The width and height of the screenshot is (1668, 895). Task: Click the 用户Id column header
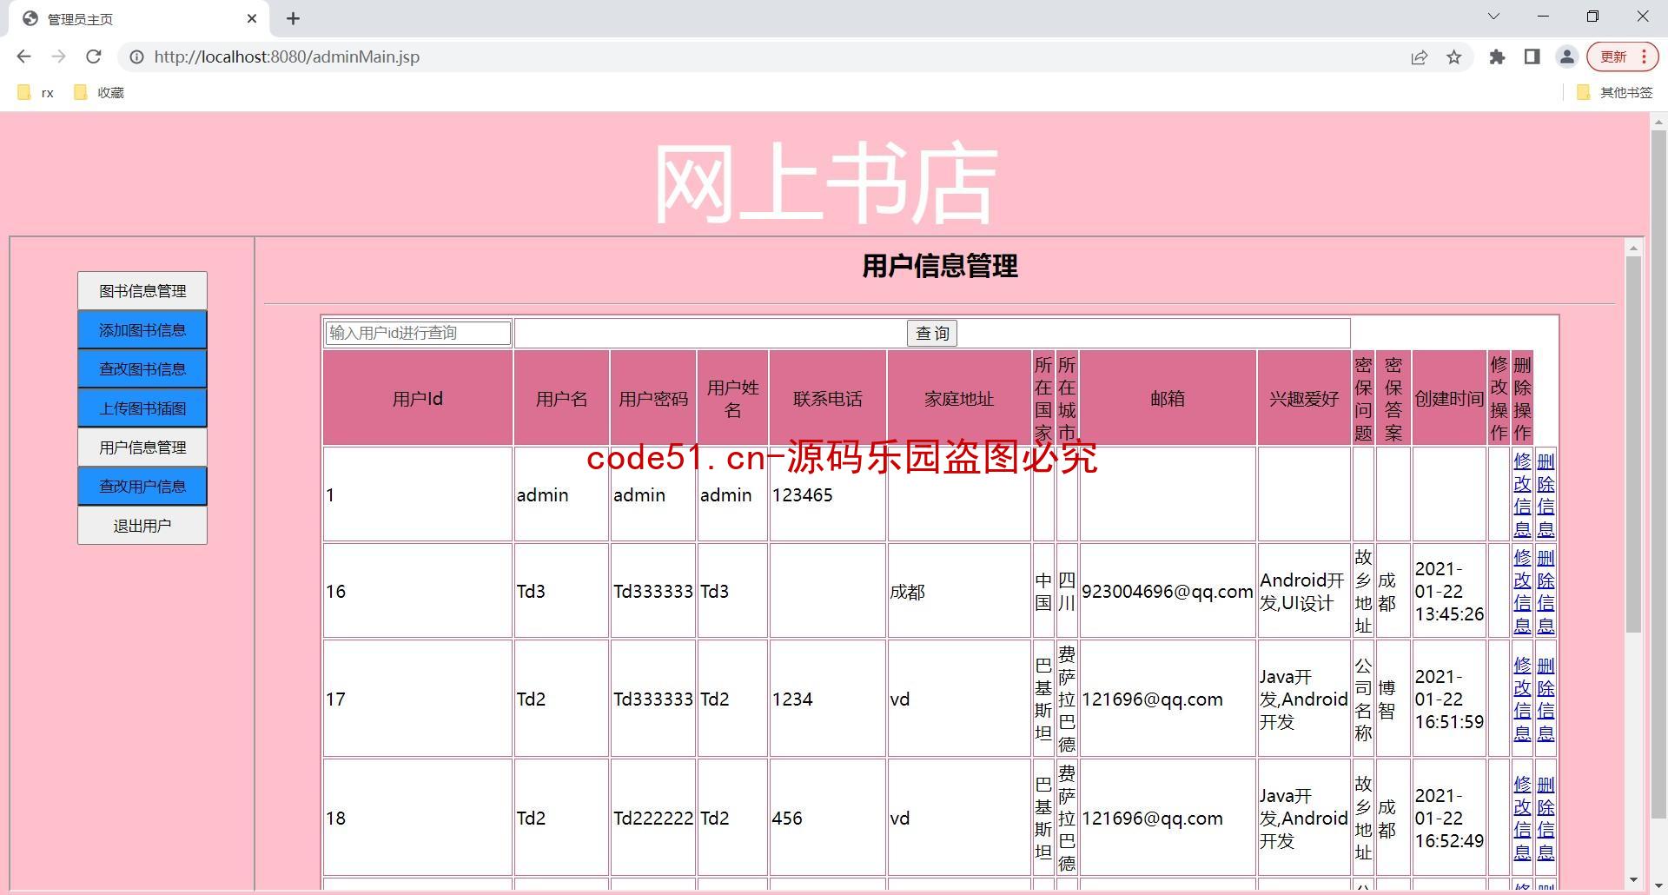coord(418,398)
